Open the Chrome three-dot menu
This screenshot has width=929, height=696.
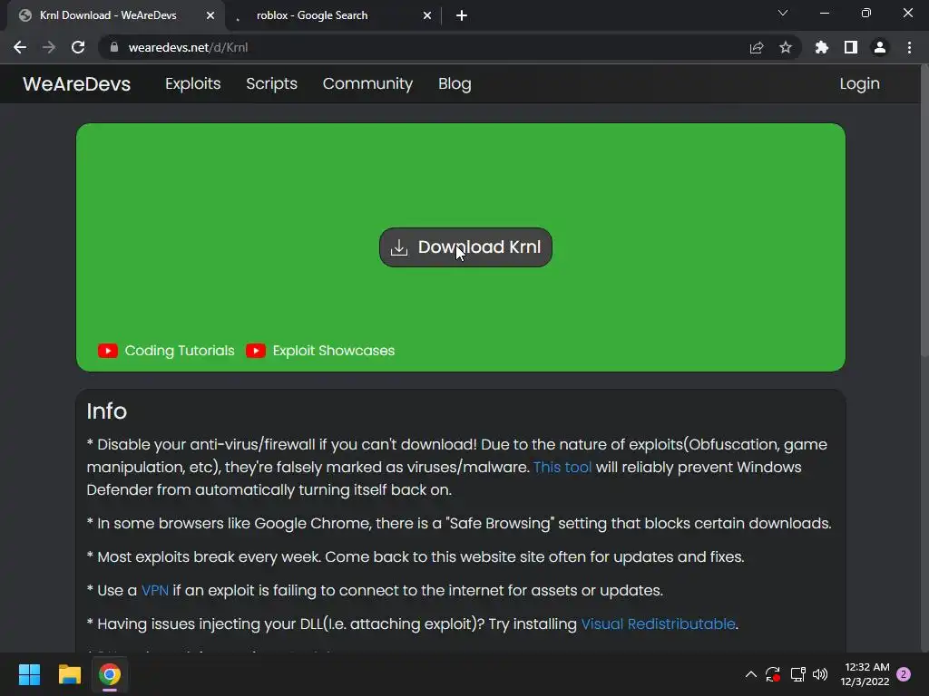point(909,47)
